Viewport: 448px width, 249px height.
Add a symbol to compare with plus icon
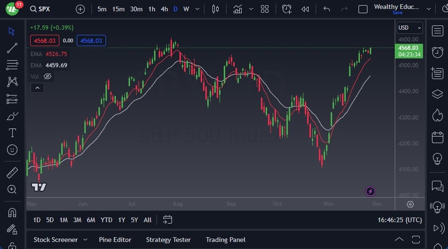tap(80, 9)
